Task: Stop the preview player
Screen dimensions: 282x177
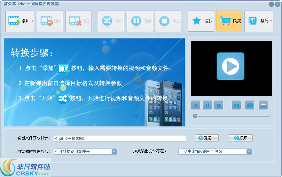Action: [219, 105]
